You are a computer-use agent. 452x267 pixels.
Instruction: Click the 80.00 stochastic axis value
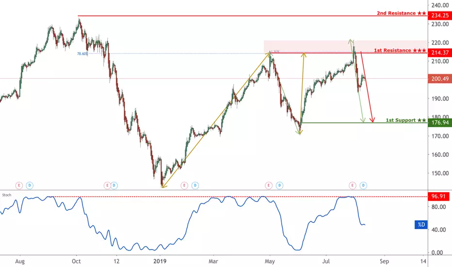tap(439, 207)
